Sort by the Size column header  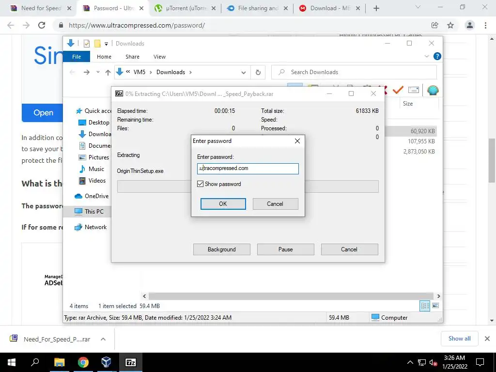(408, 104)
